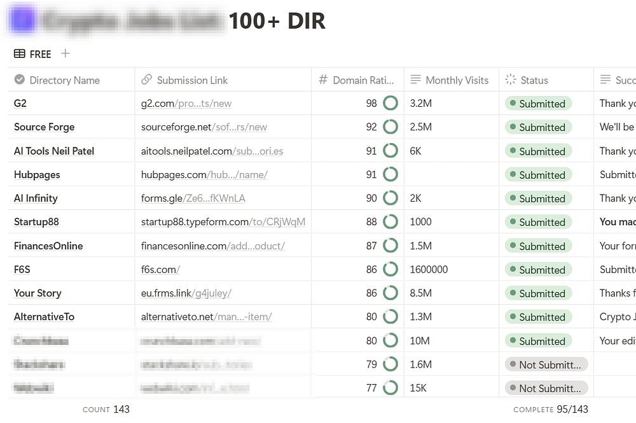Follow the forms.gle submission link

tap(193, 198)
